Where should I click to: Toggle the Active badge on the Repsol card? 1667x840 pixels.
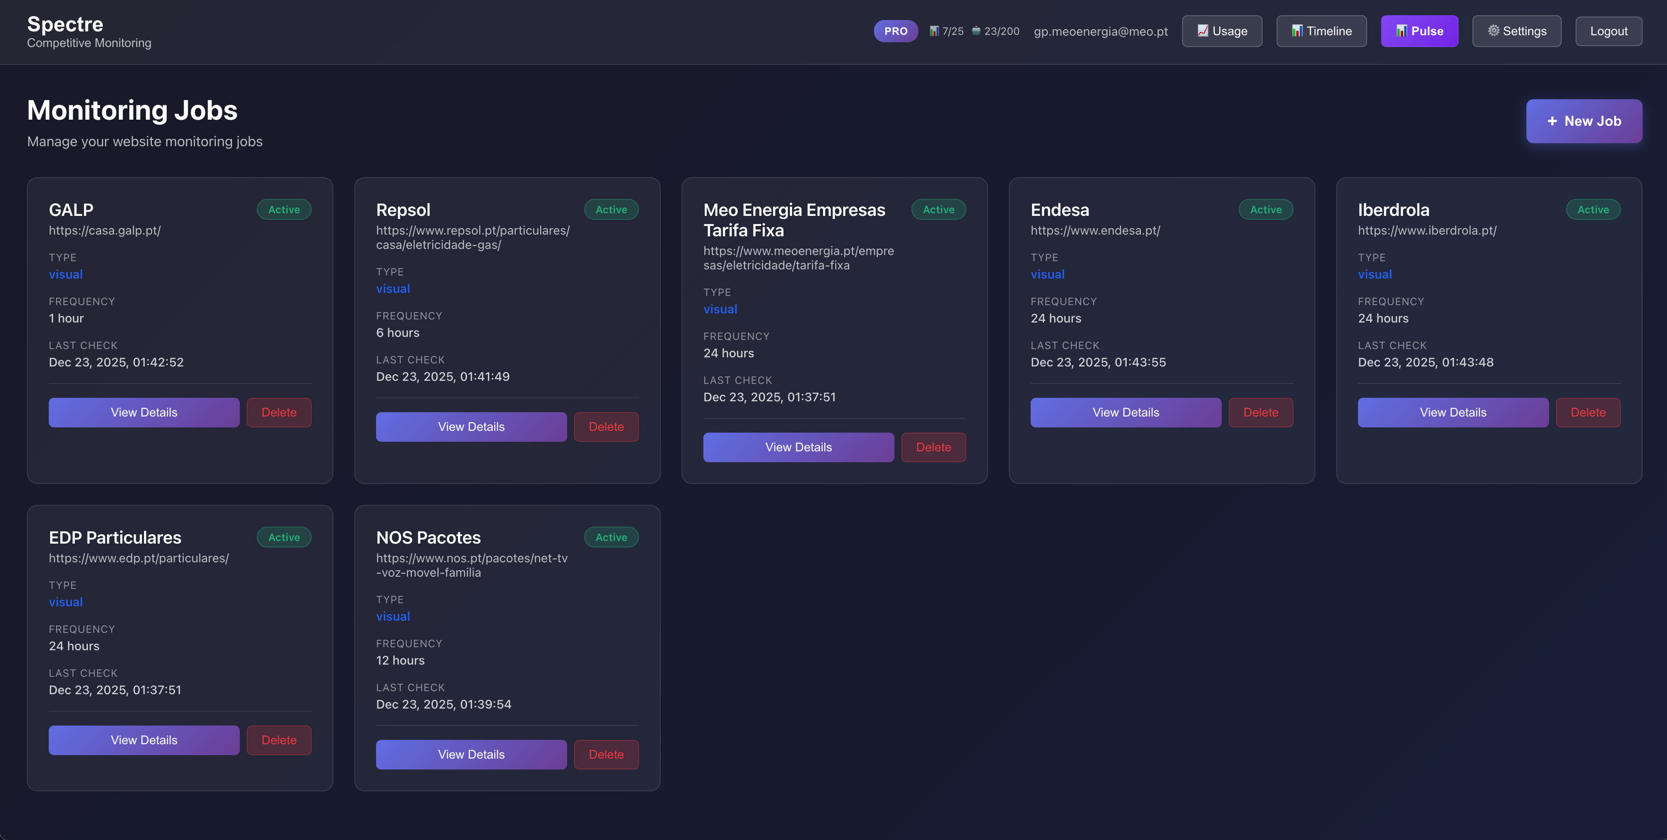coord(611,209)
